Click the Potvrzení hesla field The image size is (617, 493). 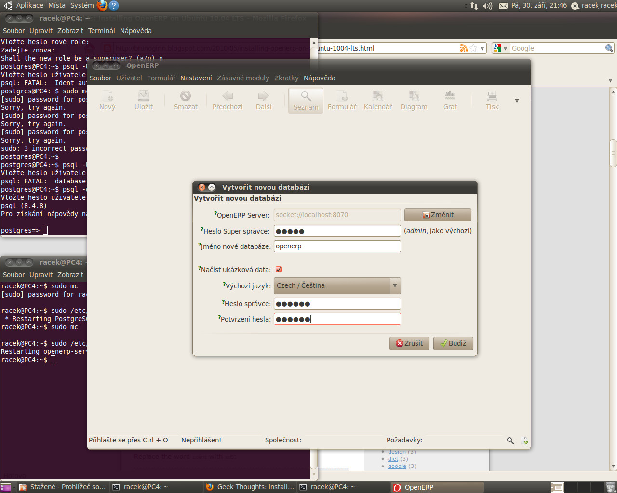pos(337,319)
